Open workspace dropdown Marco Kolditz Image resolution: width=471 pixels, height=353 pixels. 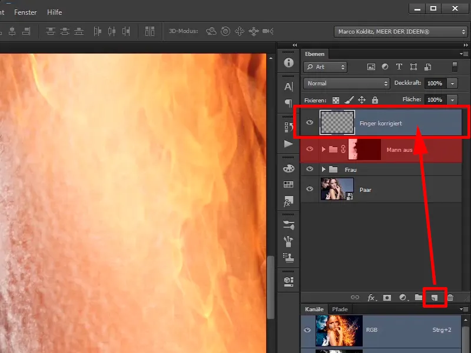point(401,32)
